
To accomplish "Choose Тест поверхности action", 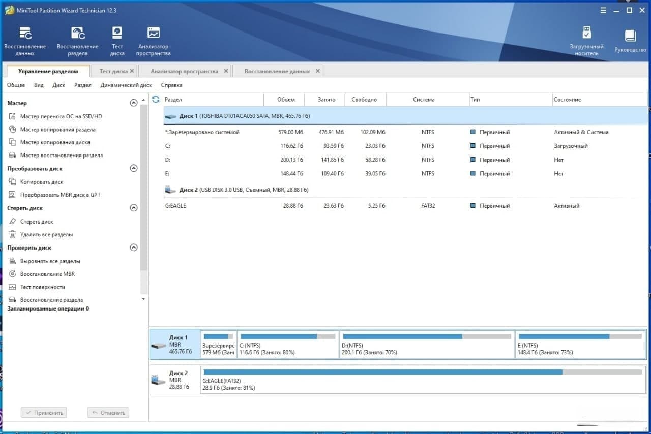I will (37, 287).
